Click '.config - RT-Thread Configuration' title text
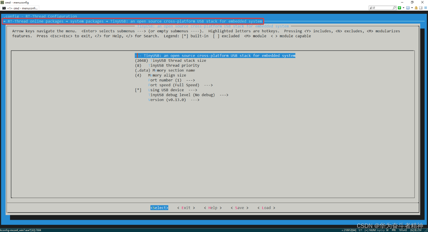 pyautogui.click(x=40, y=16)
